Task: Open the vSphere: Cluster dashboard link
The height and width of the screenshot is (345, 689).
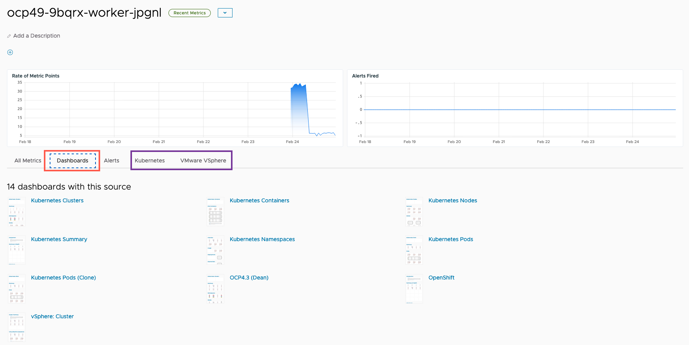Action: click(52, 316)
